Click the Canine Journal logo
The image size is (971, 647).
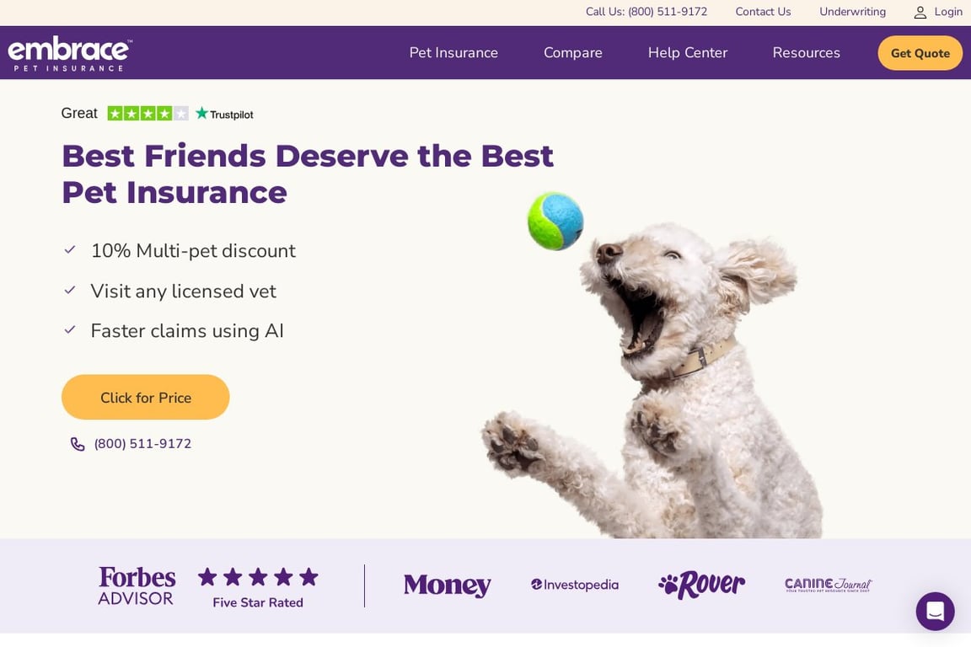(827, 584)
